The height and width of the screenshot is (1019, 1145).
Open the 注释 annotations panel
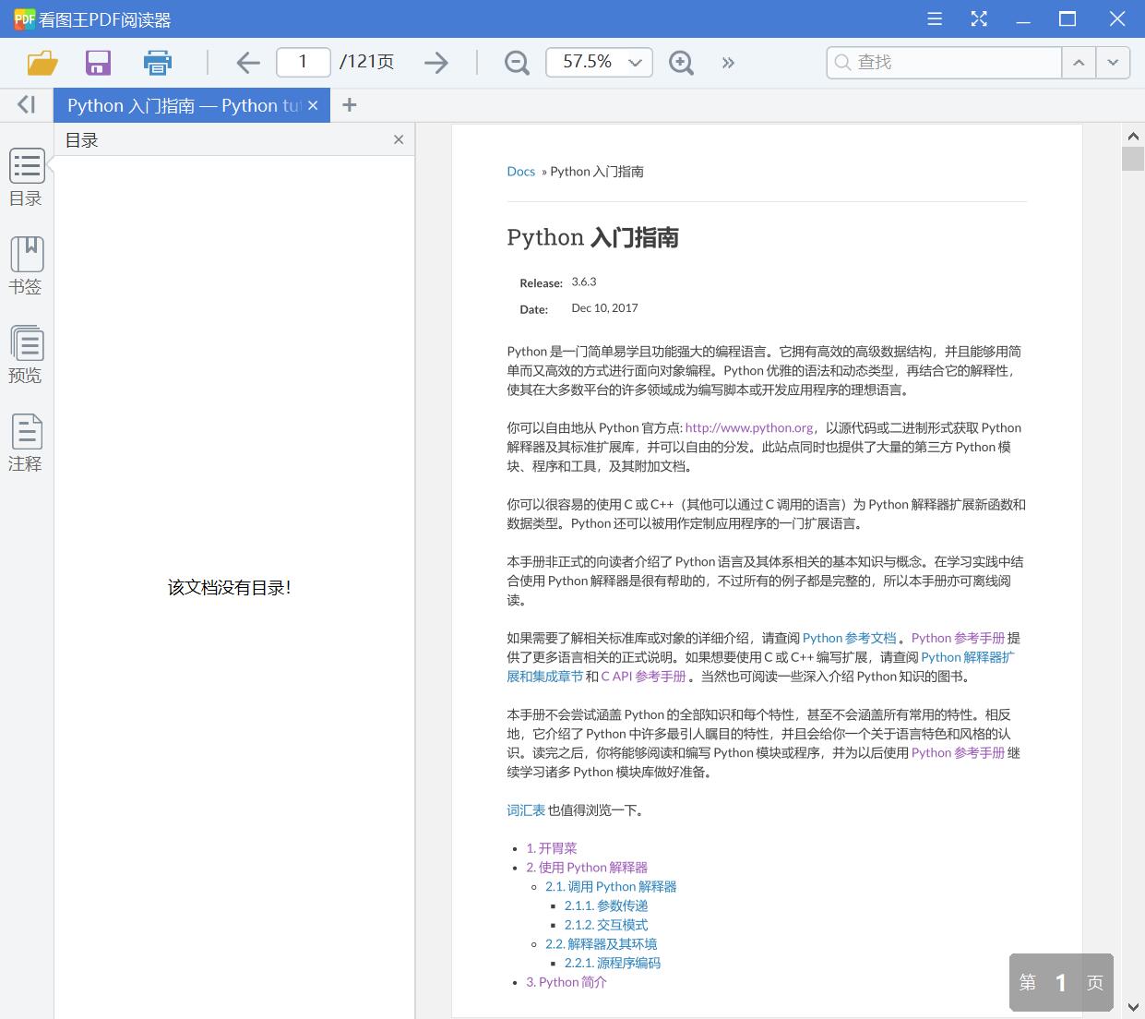[x=26, y=443]
